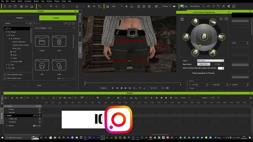Select the Rotate Object tool
Viewport: 253px width, 142px height.
(x=64, y=6)
